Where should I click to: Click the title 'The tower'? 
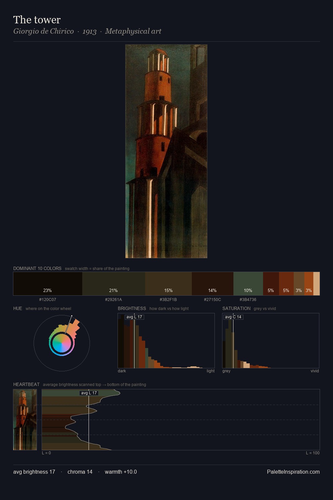pyautogui.click(x=37, y=20)
